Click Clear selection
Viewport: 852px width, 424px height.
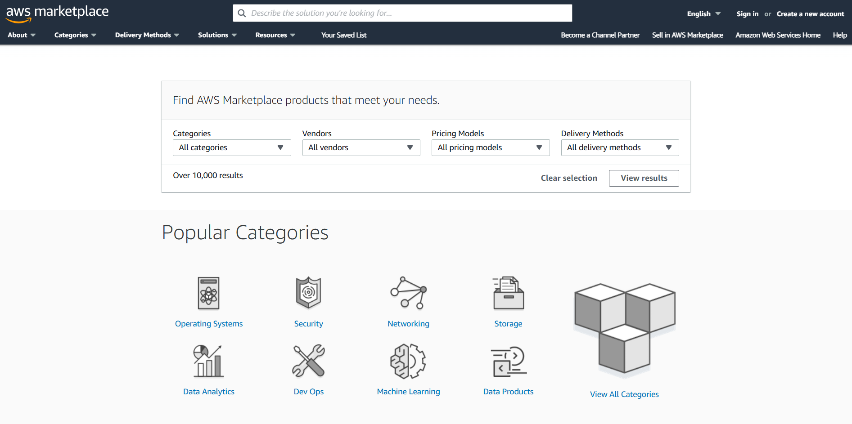tap(569, 178)
